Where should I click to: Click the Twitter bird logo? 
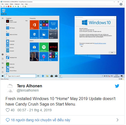click(117, 86)
